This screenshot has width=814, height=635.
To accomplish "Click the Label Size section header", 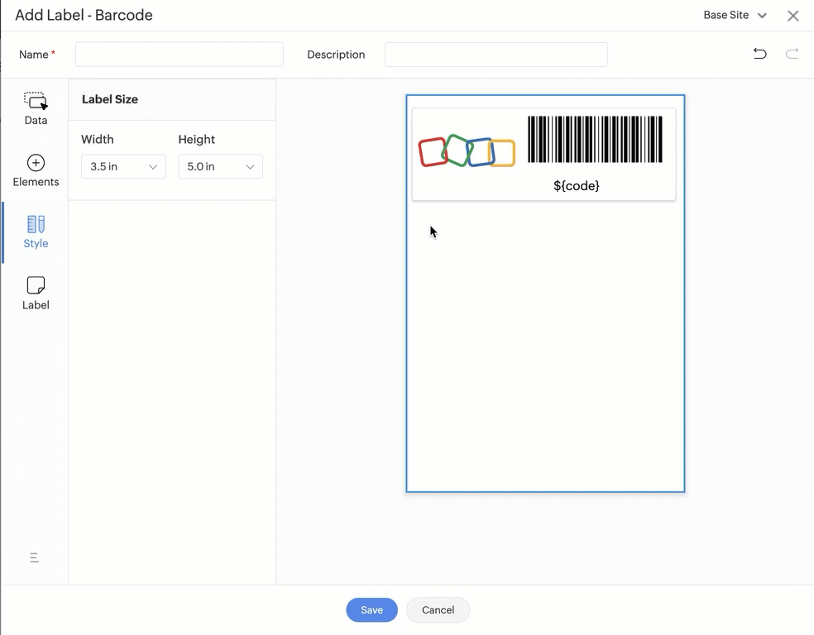I will [x=110, y=99].
